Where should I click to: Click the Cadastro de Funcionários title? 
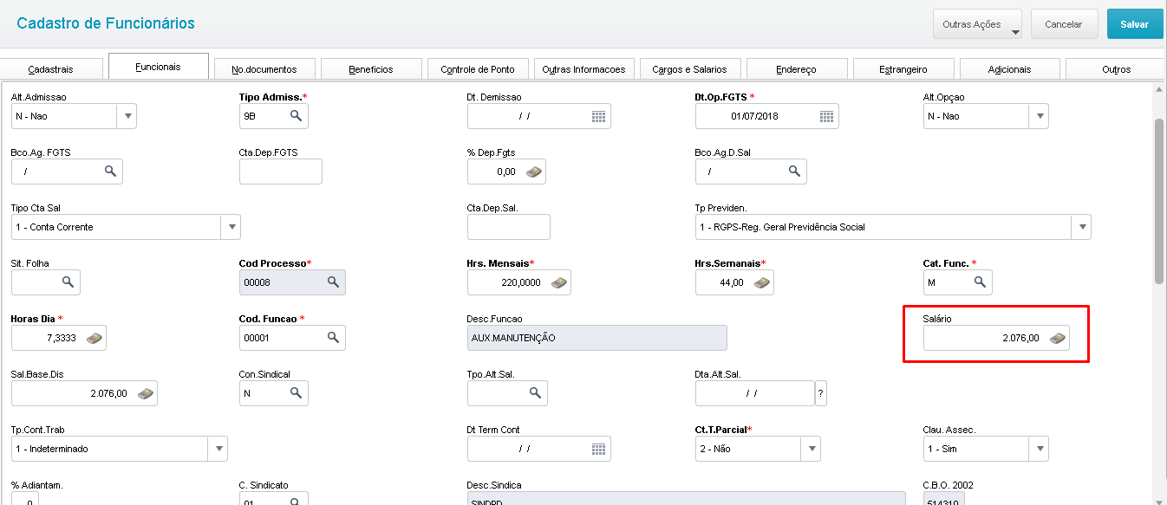point(106,23)
